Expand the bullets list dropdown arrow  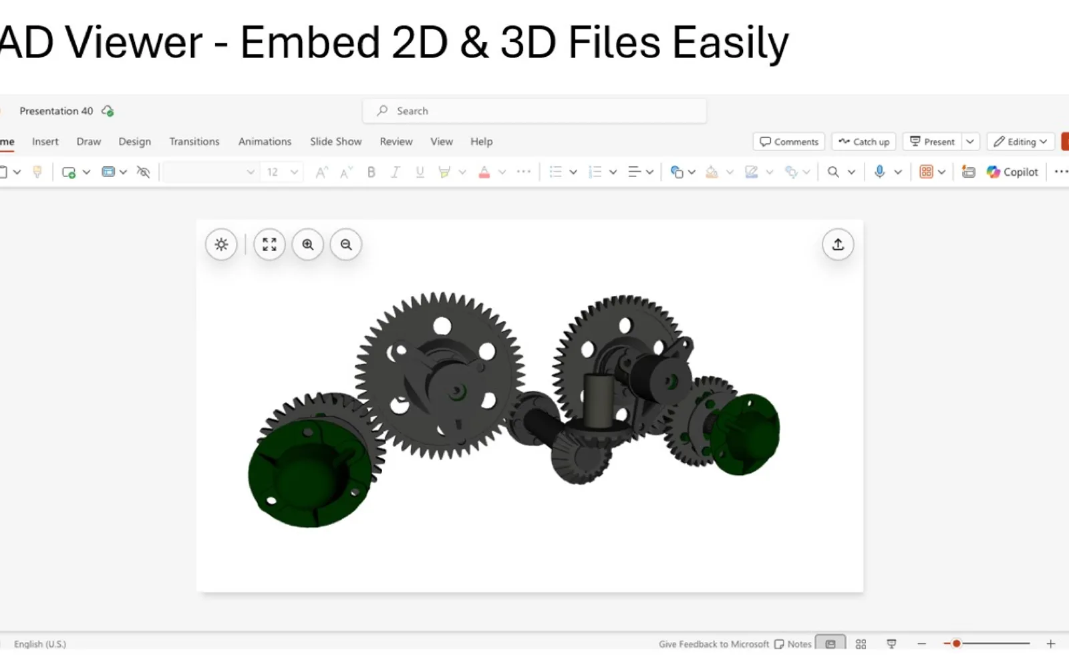573,172
